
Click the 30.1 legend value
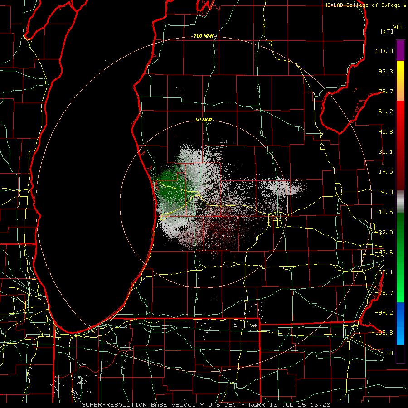[386, 152]
